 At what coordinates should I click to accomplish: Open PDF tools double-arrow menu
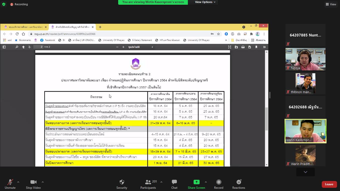tap(264, 47)
